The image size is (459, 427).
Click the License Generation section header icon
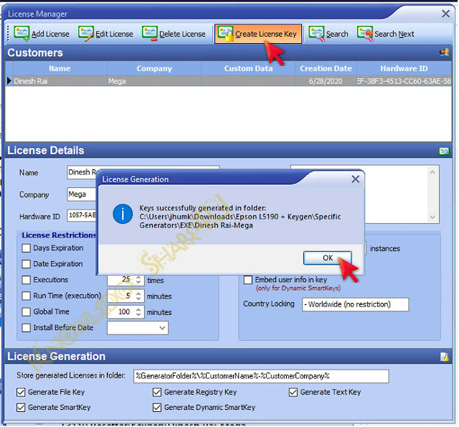tap(445, 357)
